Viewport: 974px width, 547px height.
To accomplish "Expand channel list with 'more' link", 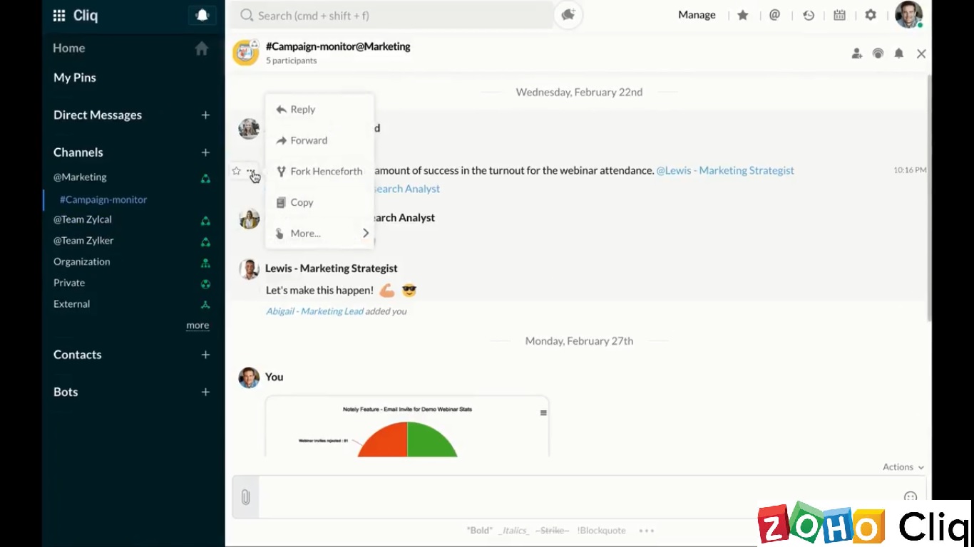I will (x=198, y=325).
